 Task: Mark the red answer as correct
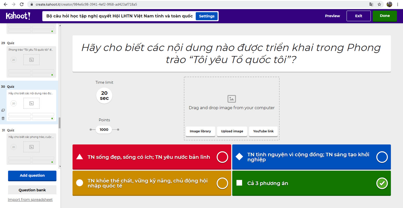pos(222,157)
